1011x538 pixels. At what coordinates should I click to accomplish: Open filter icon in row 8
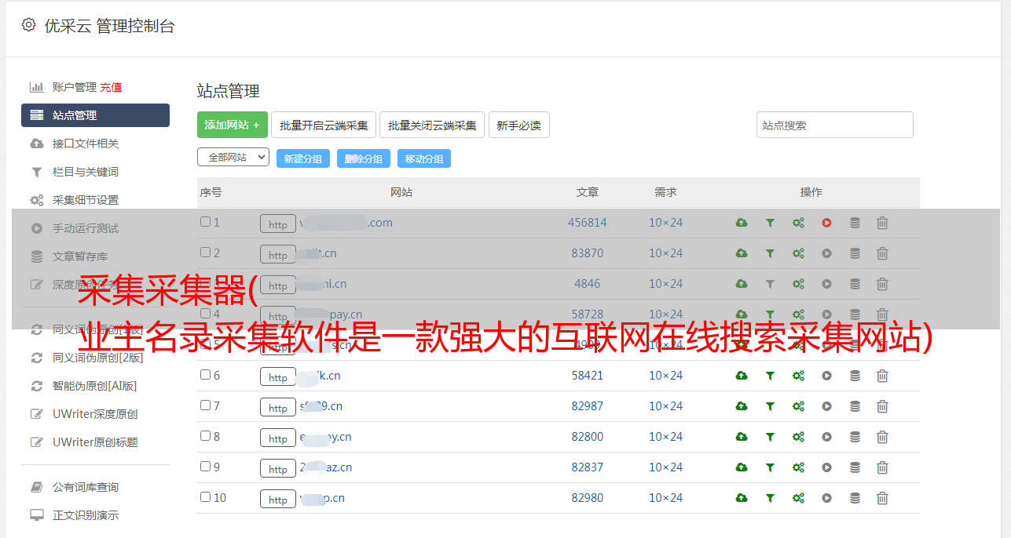tap(770, 437)
